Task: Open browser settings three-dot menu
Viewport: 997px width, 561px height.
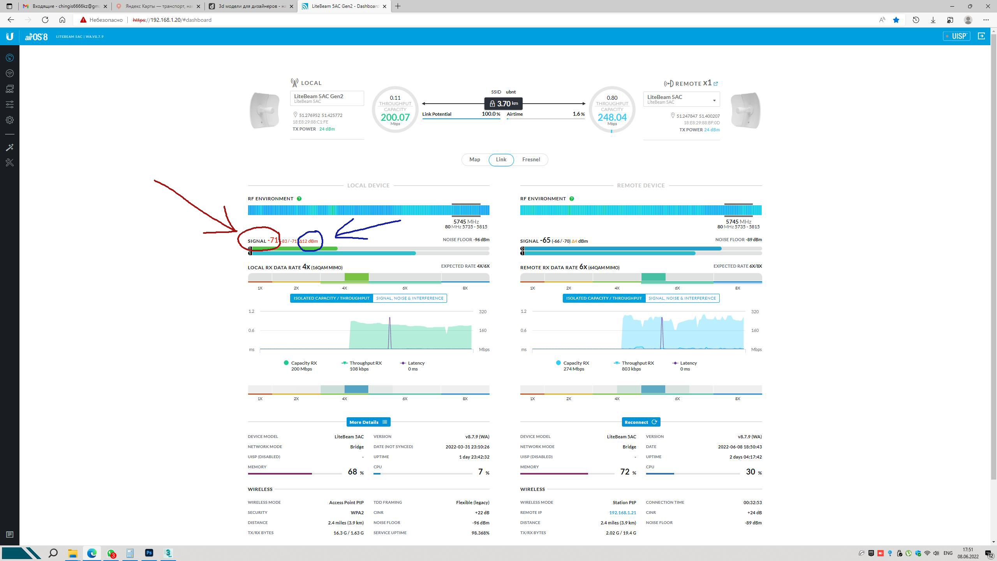Action: tap(986, 20)
